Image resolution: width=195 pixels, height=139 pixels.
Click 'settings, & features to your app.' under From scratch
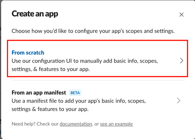click(51, 69)
